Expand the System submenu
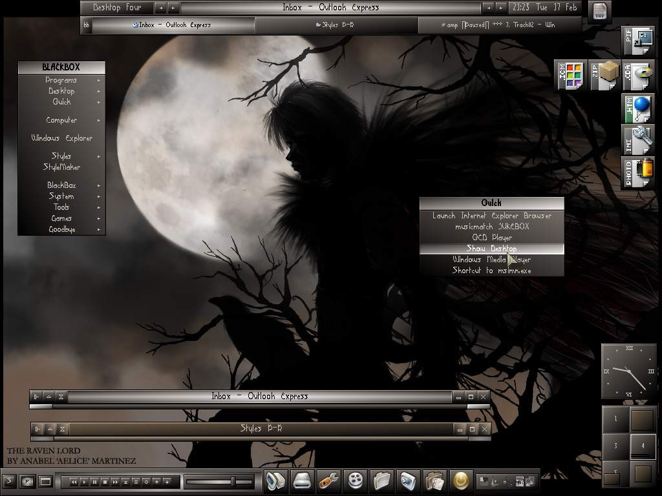 [61, 196]
